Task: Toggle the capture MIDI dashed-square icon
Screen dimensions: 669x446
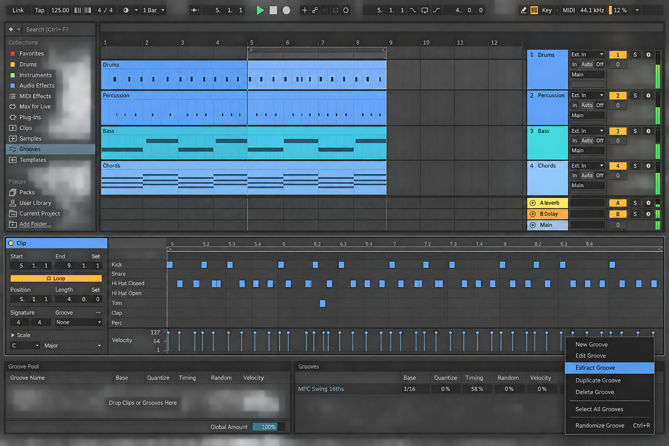Action: (335, 10)
